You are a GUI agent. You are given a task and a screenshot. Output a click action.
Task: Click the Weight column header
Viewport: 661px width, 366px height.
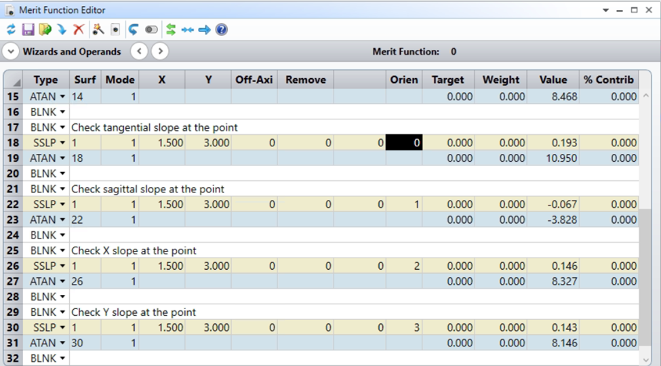[x=500, y=80]
